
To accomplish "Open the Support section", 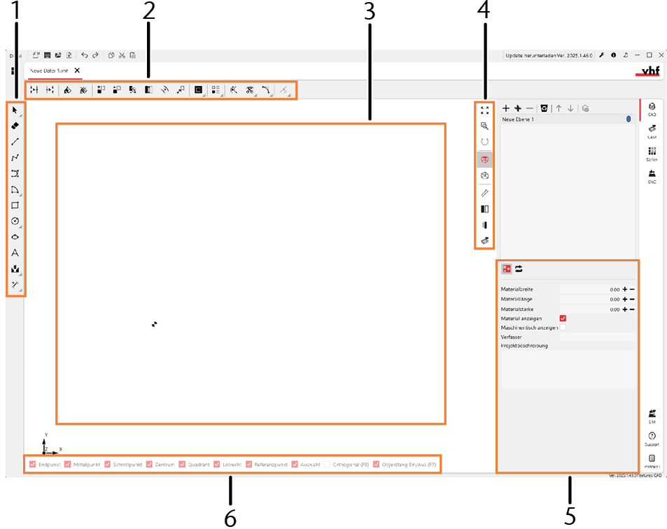I will click(x=652, y=439).
